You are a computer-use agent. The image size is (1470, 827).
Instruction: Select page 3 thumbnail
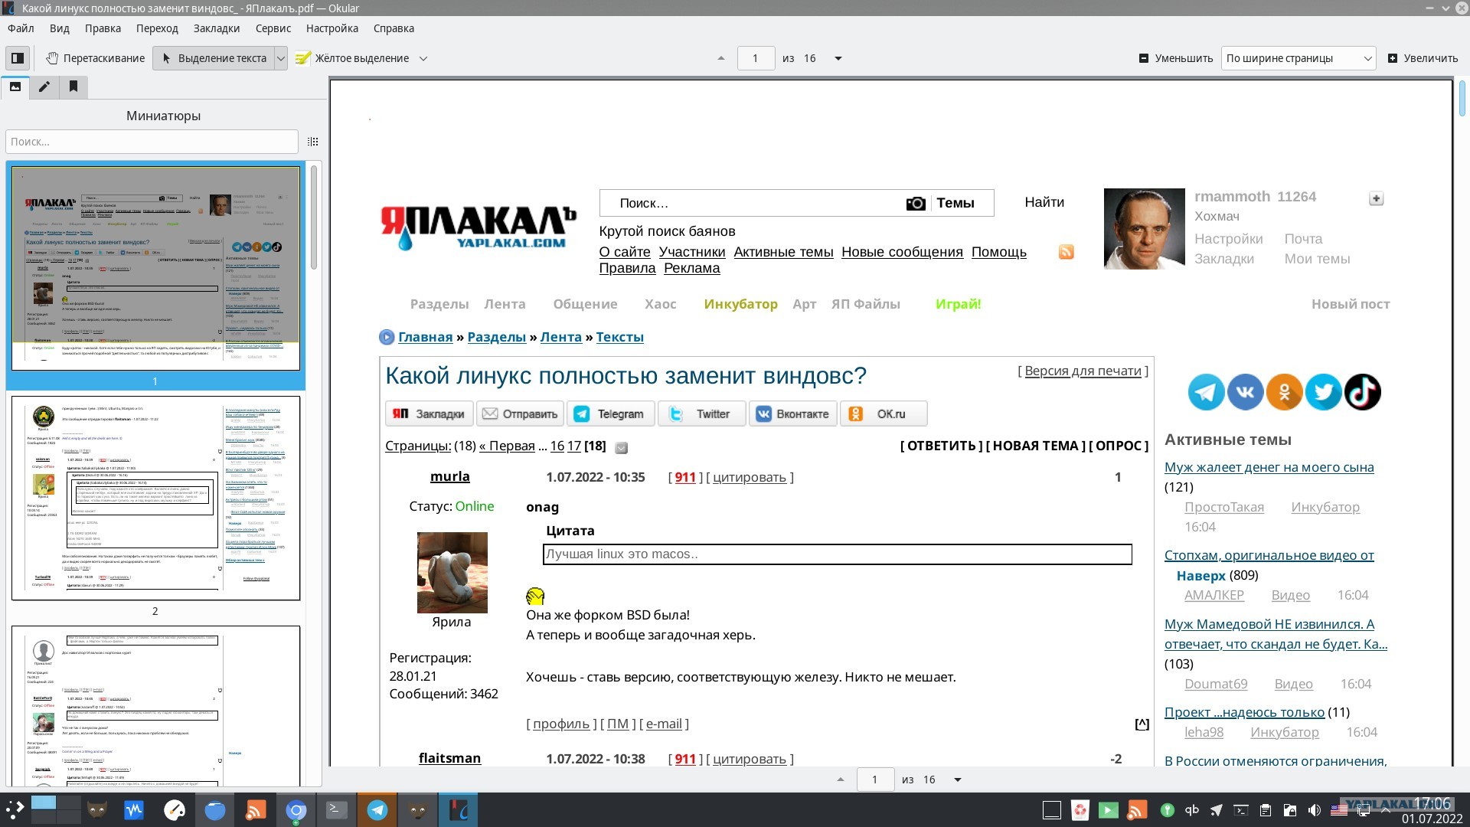[155, 705]
